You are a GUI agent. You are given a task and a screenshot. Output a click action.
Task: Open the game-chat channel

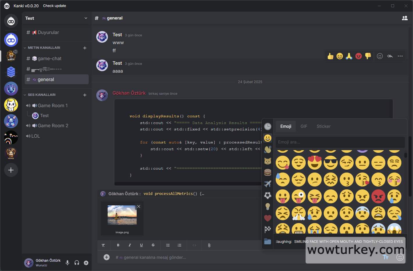pyautogui.click(x=49, y=58)
